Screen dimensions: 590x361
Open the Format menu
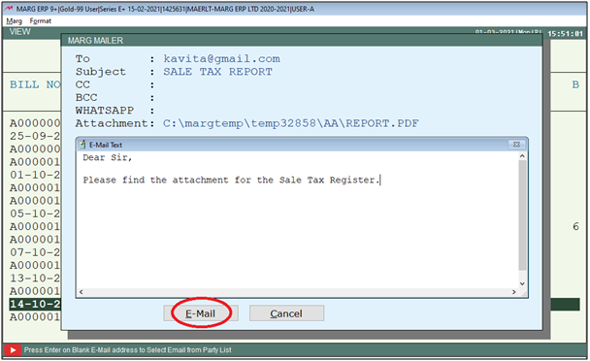coord(40,21)
